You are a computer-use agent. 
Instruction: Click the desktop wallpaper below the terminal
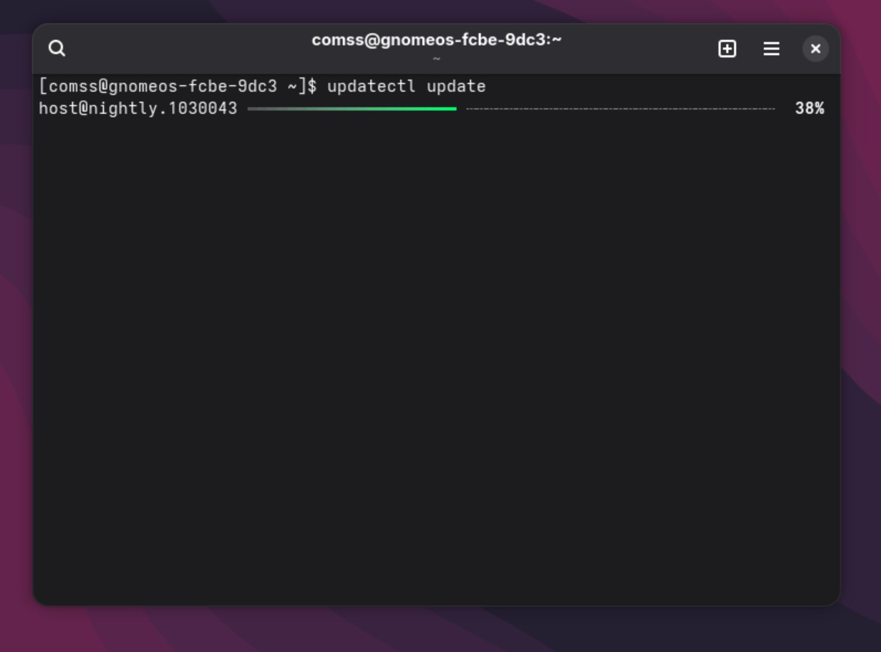(436, 630)
